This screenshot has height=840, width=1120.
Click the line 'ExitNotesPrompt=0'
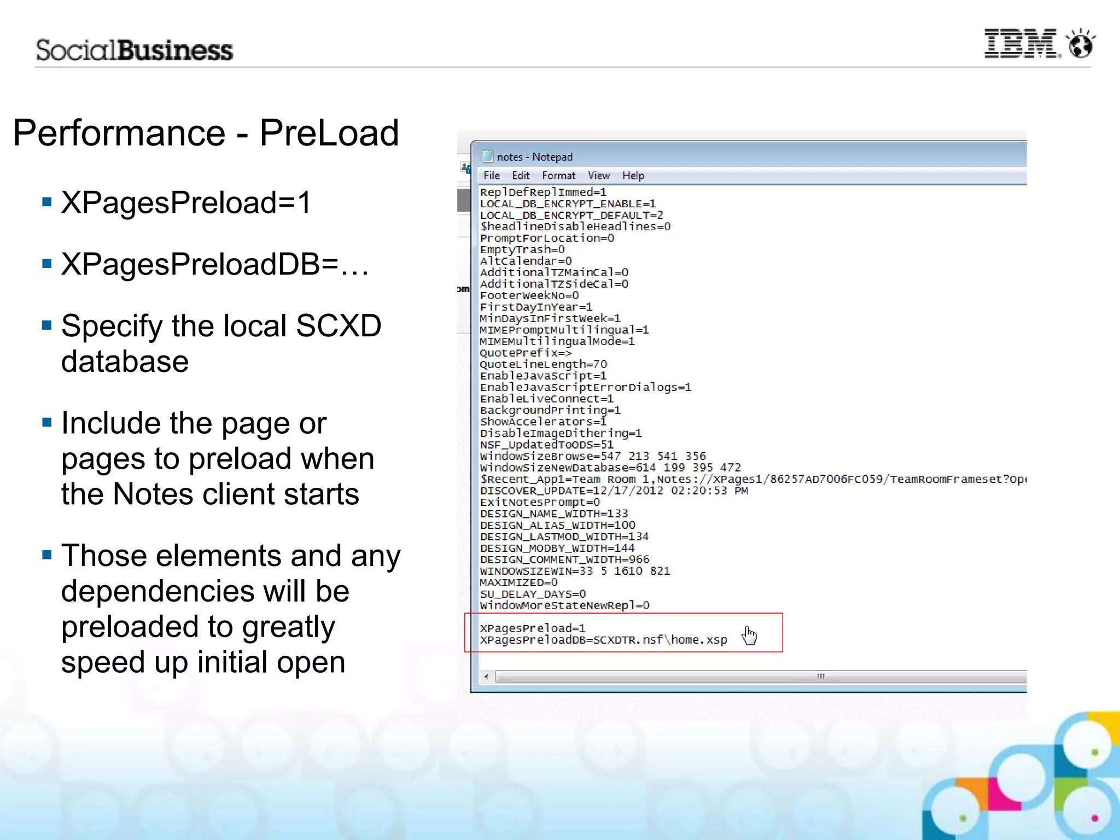[x=540, y=502]
